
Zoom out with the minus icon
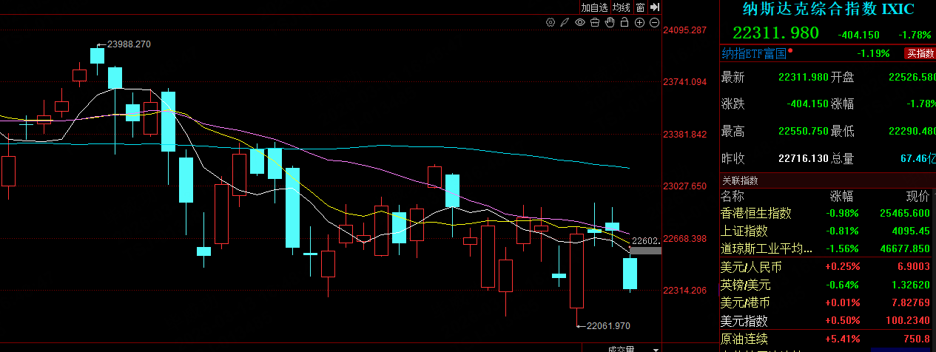pyautogui.click(x=654, y=22)
